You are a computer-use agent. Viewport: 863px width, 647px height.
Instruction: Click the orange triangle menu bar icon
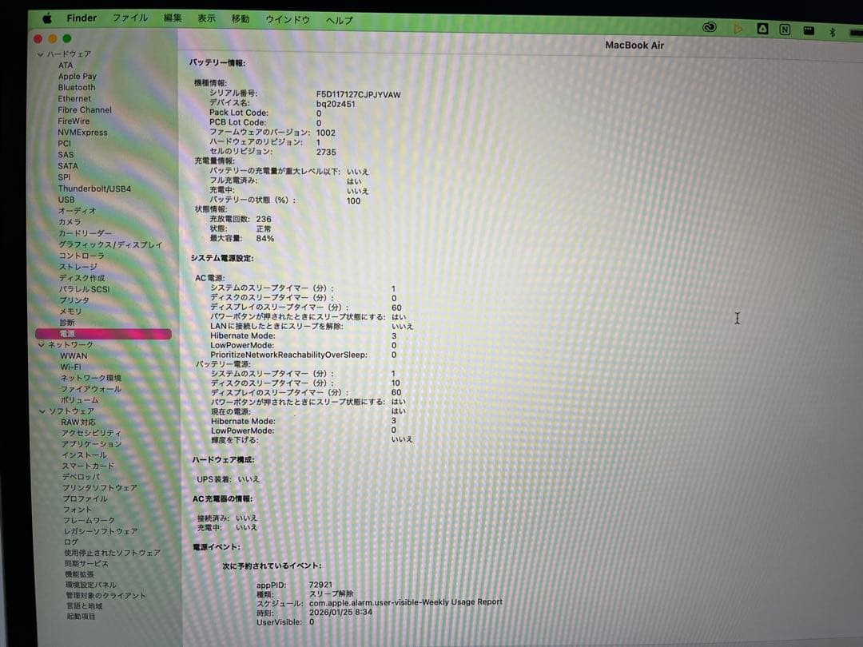(x=737, y=27)
